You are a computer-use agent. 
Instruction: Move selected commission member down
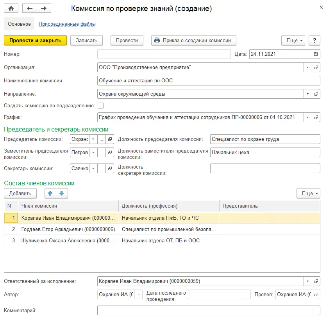tap(61, 193)
